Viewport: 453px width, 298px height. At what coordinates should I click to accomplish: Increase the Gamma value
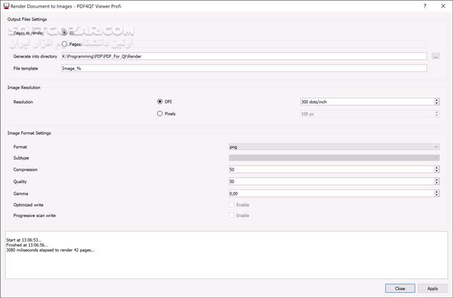[437, 191]
